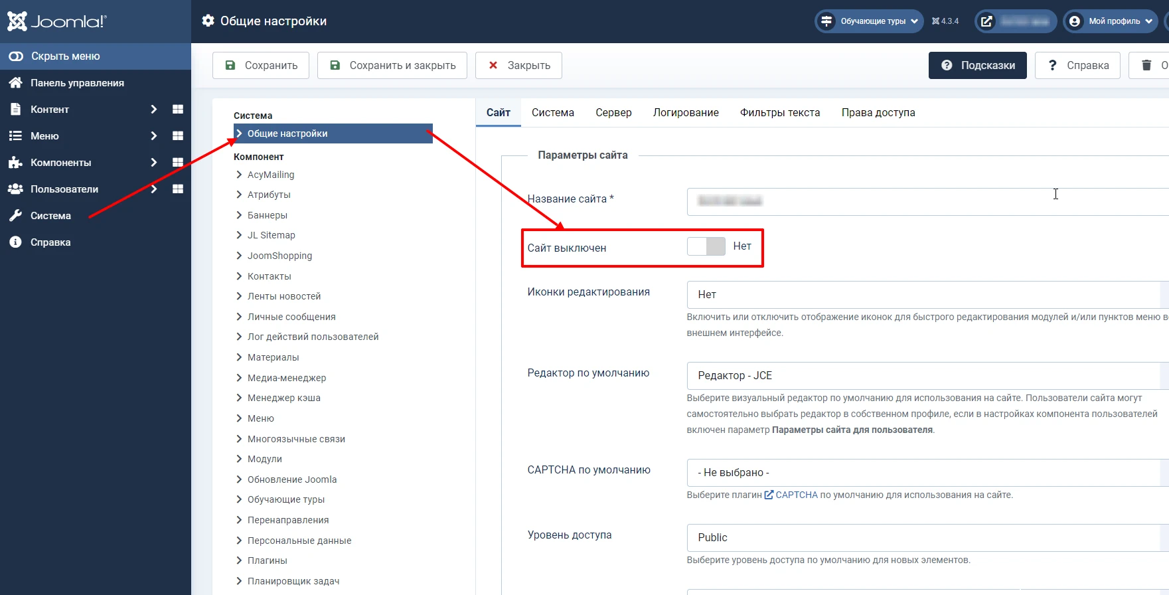This screenshot has height=595, width=1169.
Task: Open the CAPTCHA по умолчанию select box
Action: pyautogui.click(x=927, y=473)
